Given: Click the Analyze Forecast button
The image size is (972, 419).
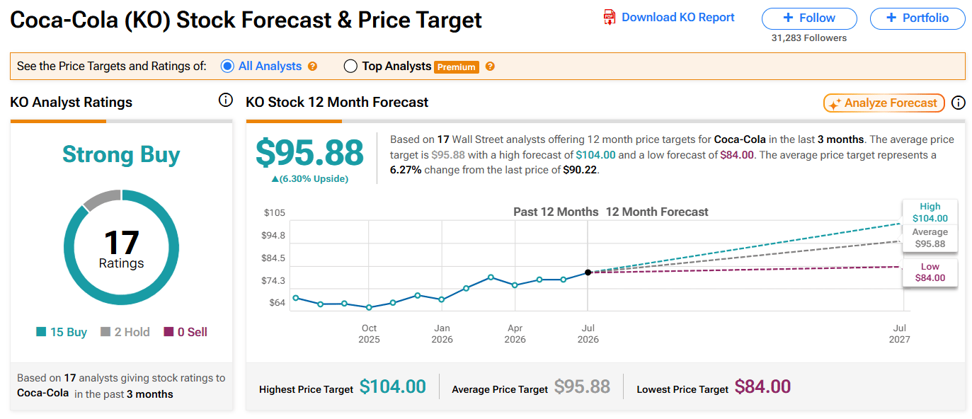Looking at the screenshot, I should 884,103.
